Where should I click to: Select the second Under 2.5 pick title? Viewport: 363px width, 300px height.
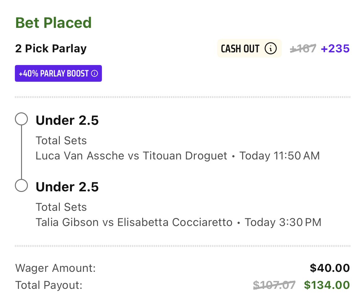[67, 187]
